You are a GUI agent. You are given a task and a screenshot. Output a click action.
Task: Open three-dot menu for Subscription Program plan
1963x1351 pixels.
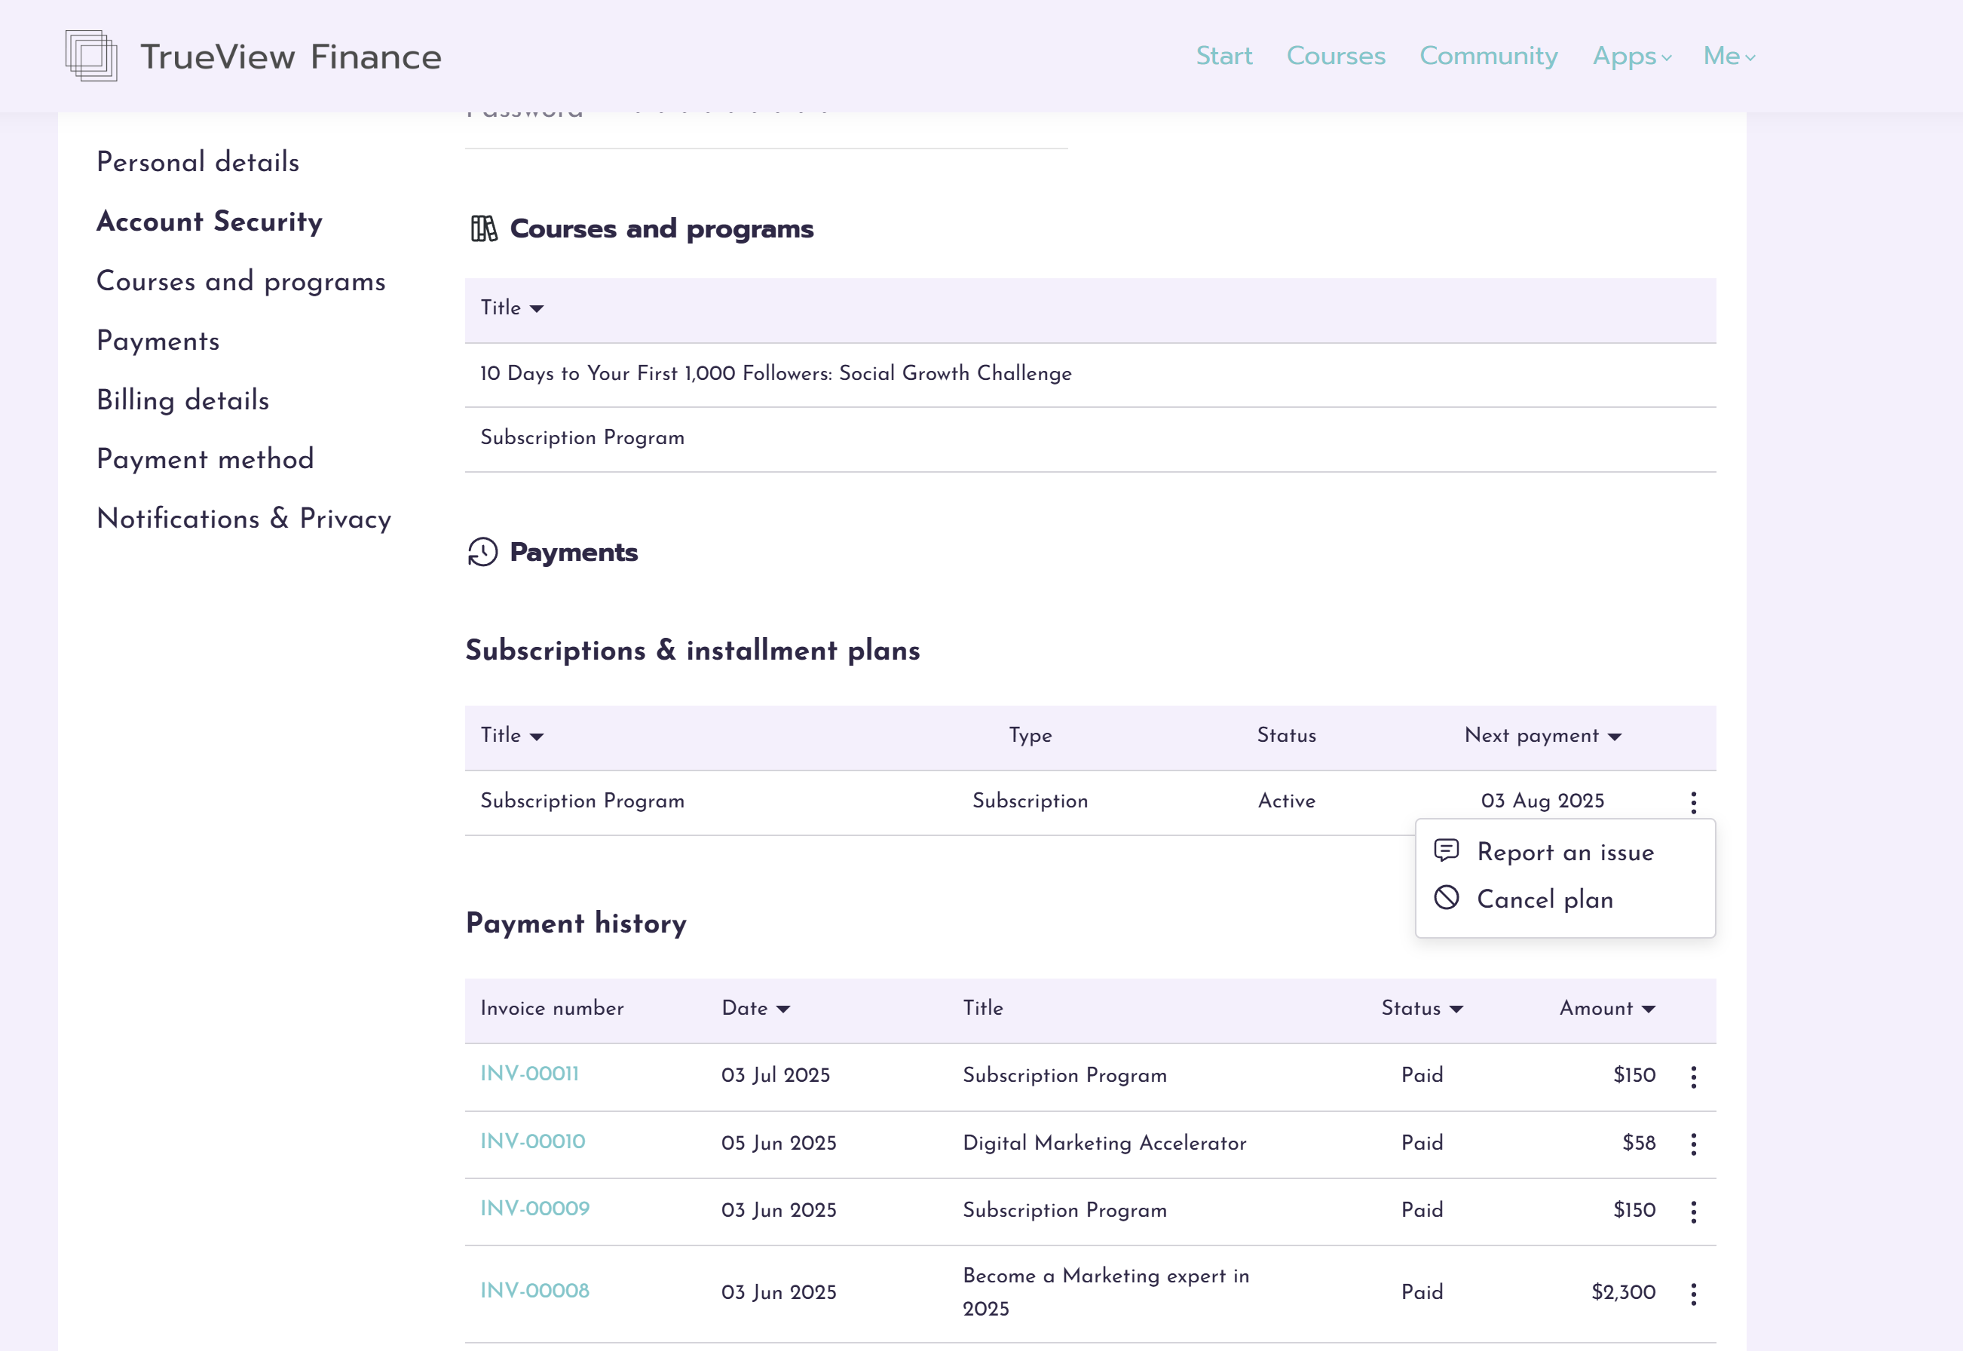(1693, 801)
